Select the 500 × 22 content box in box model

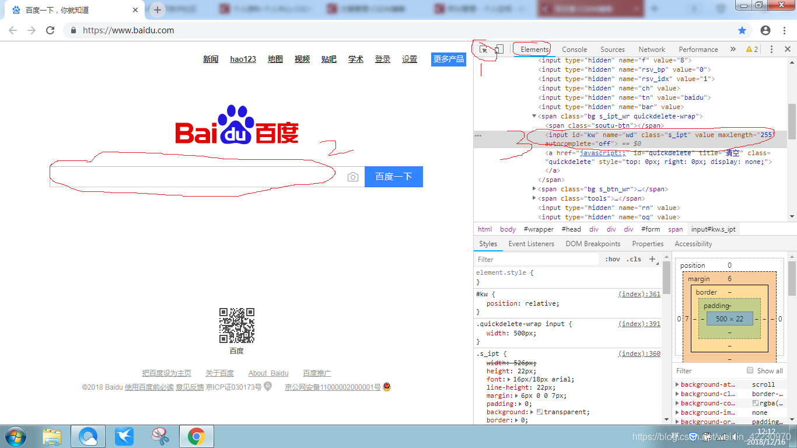(x=729, y=318)
